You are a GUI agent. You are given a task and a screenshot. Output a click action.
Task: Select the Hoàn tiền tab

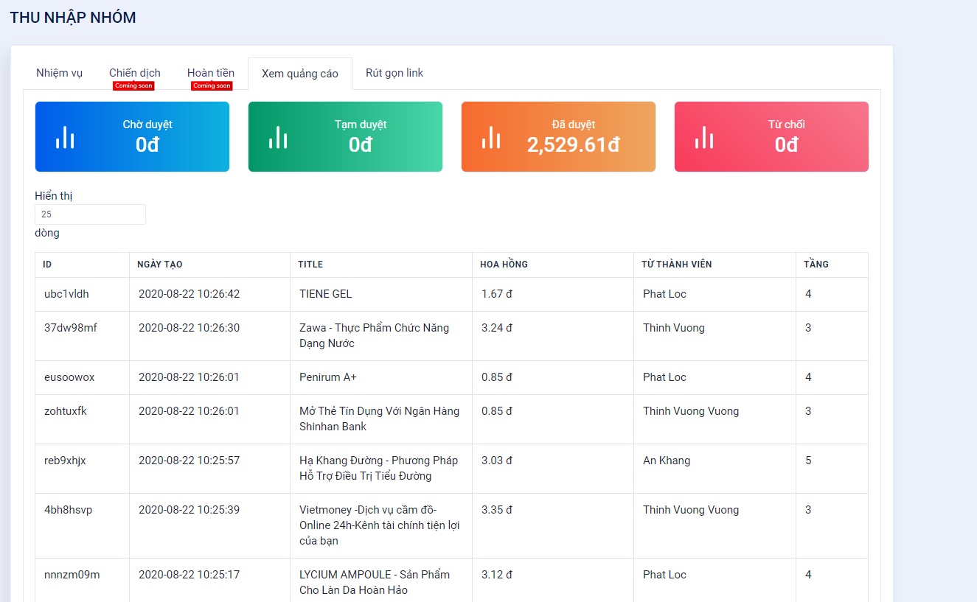pyautogui.click(x=211, y=73)
